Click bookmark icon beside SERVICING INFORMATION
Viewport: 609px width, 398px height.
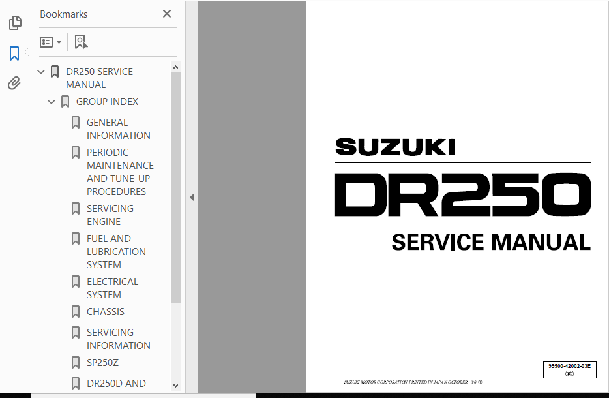(76, 333)
